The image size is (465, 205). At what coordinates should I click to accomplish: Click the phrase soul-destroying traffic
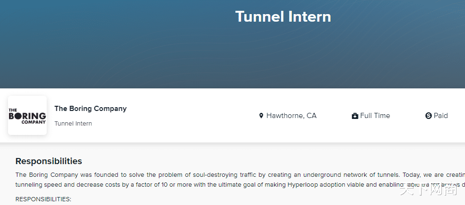point(224,175)
